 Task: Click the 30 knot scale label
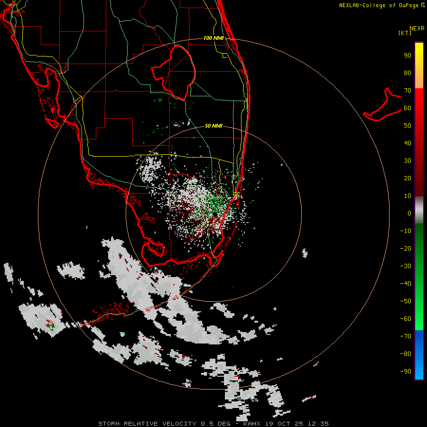point(408,161)
